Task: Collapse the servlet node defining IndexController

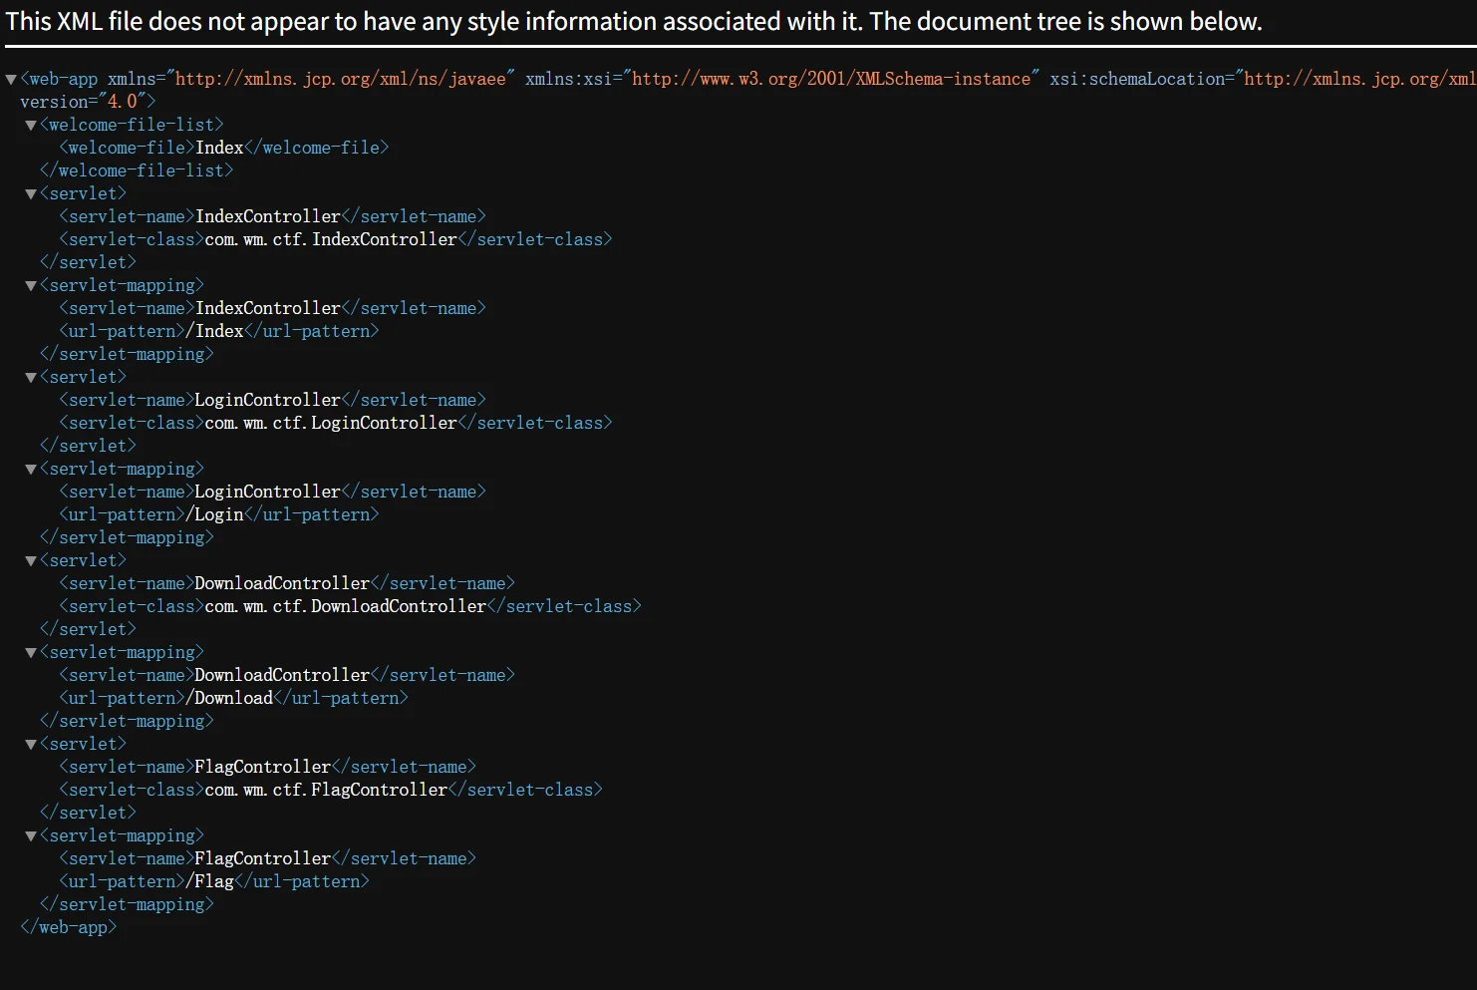Action: tap(31, 194)
